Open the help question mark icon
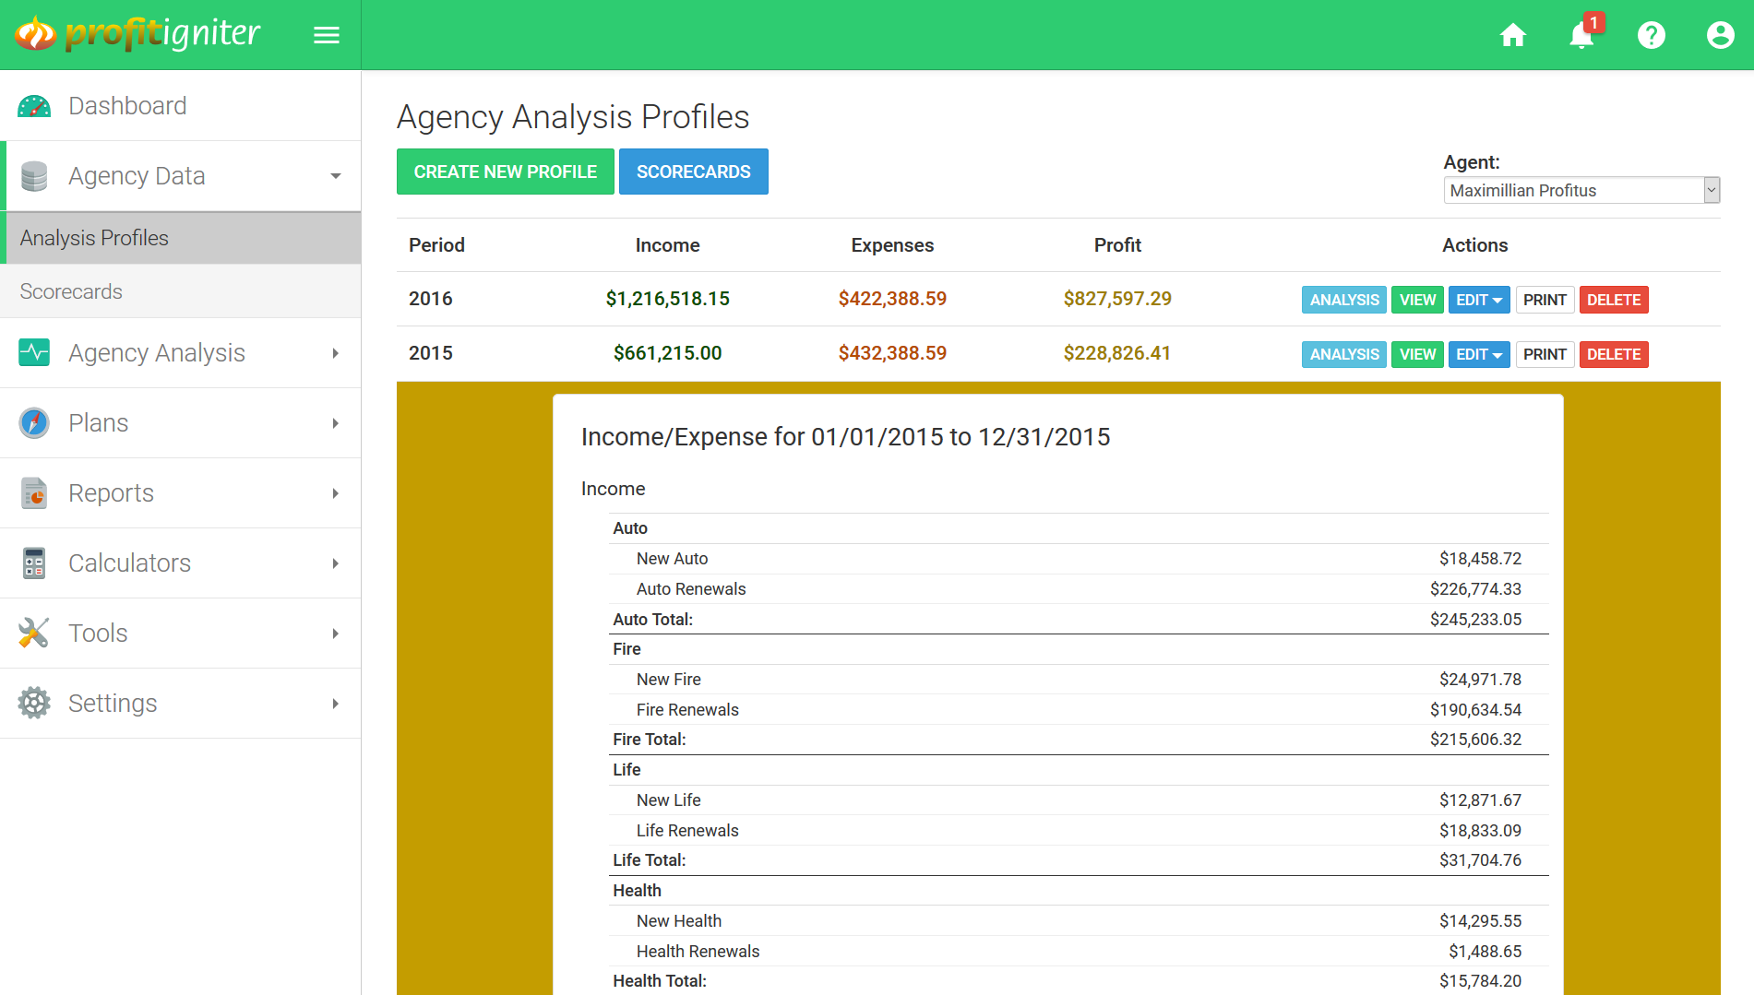 pos(1651,35)
